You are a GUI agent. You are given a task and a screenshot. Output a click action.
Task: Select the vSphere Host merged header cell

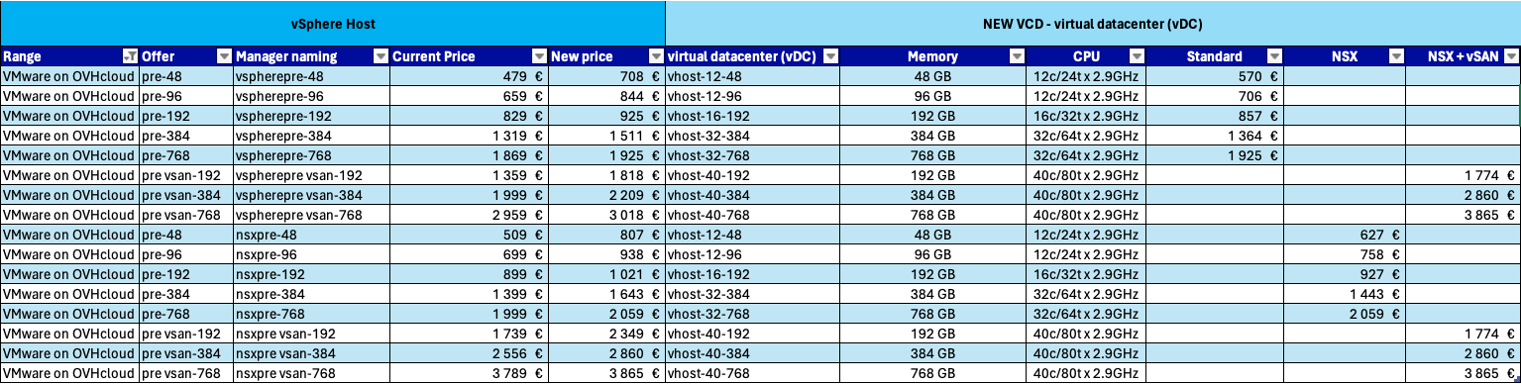tap(333, 23)
